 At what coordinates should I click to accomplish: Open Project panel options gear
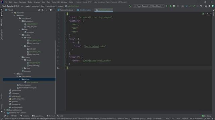coord(51,10)
